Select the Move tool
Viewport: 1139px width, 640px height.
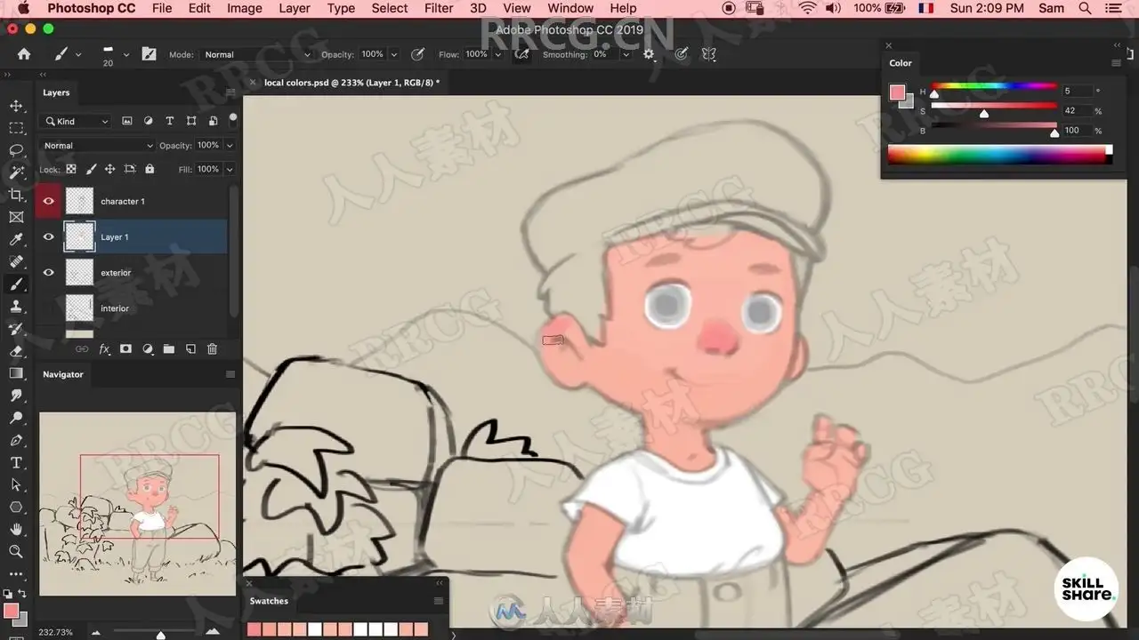(16, 106)
